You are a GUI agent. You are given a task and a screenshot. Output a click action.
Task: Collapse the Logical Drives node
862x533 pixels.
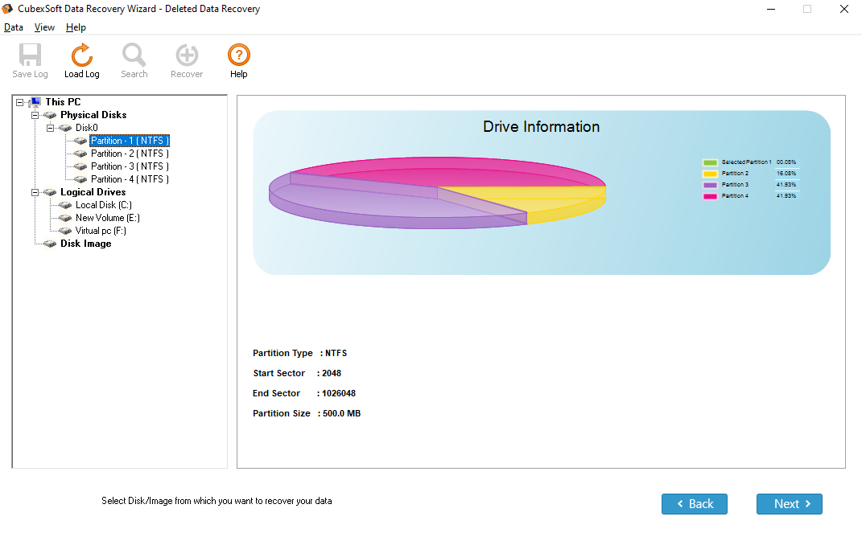pyautogui.click(x=35, y=192)
